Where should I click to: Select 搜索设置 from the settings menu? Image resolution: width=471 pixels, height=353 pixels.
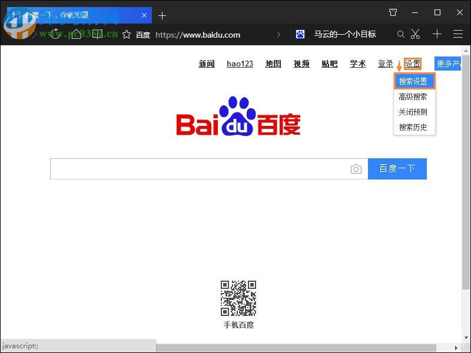pyautogui.click(x=414, y=80)
